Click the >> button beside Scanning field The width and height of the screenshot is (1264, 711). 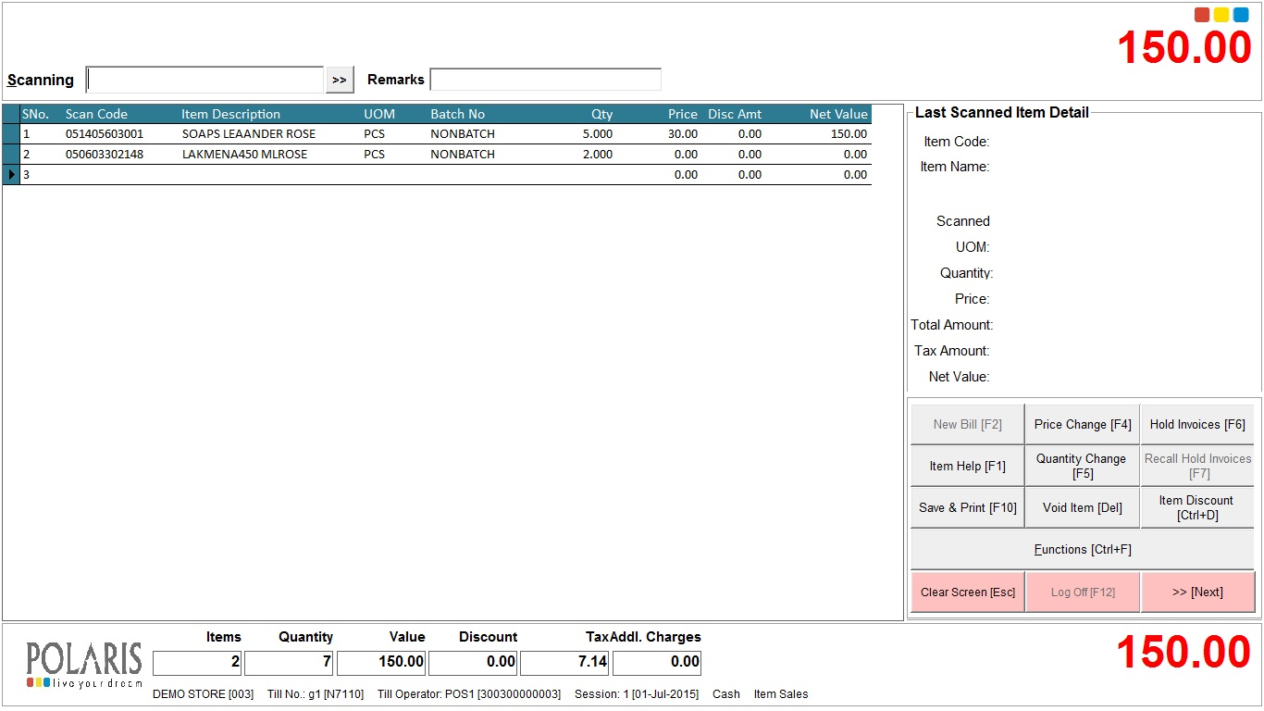tap(340, 80)
